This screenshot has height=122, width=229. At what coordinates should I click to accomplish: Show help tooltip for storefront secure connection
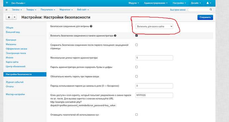91,26
